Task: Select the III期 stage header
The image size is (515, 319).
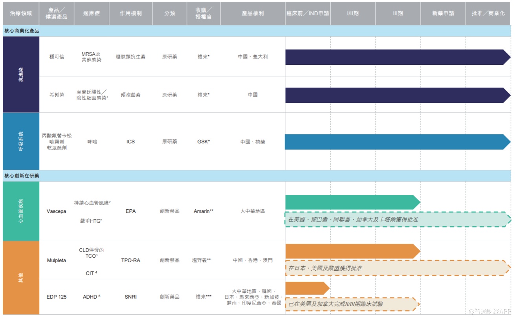Action: 398,13
